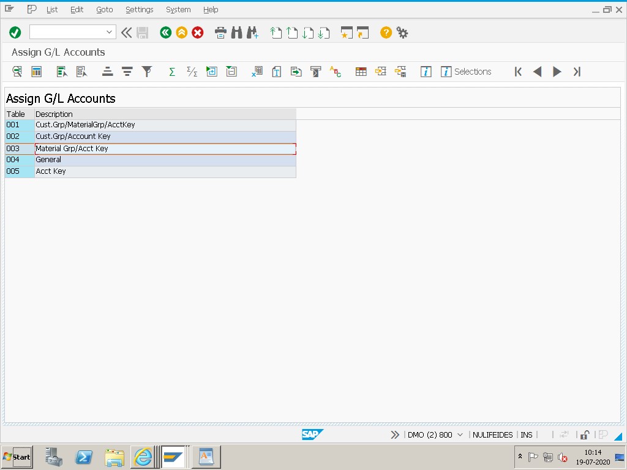
Task: Click the Details magnifier icon
Action: point(17,72)
